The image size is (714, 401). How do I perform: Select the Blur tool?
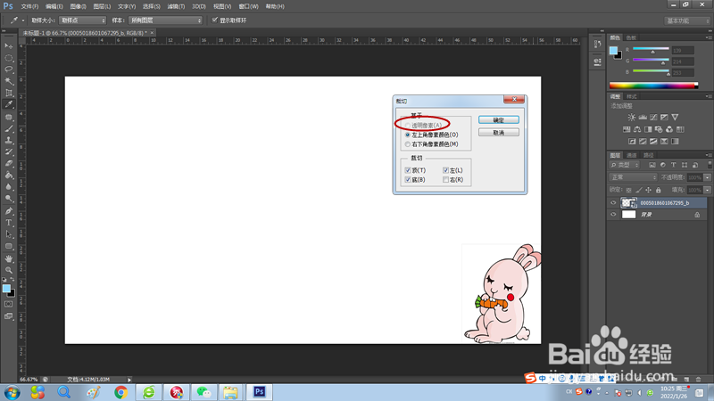point(9,187)
